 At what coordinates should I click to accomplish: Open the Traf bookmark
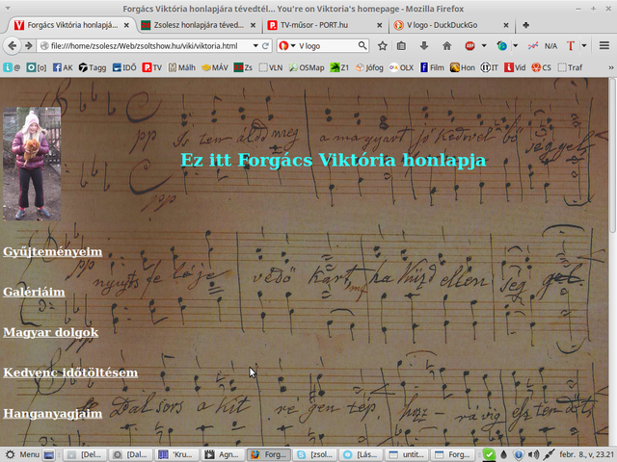(x=570, y=67)
